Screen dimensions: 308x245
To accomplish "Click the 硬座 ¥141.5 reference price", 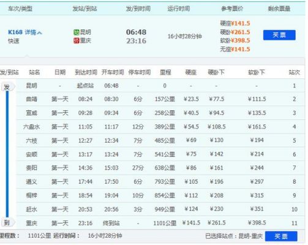I will (235, 23).
